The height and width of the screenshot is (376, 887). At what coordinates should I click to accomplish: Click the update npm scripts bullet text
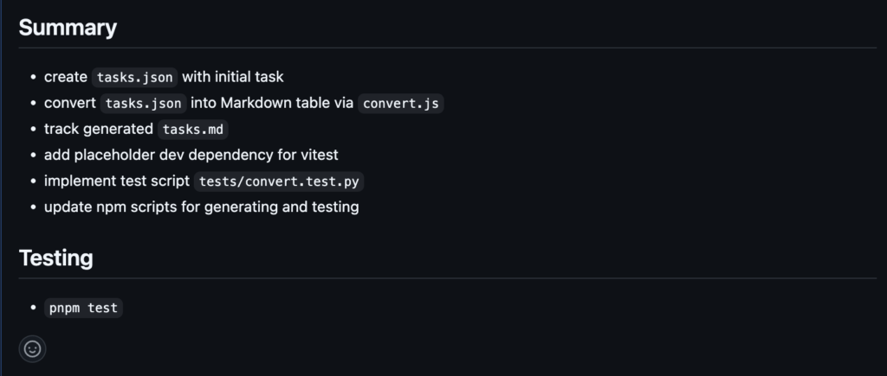201,207
